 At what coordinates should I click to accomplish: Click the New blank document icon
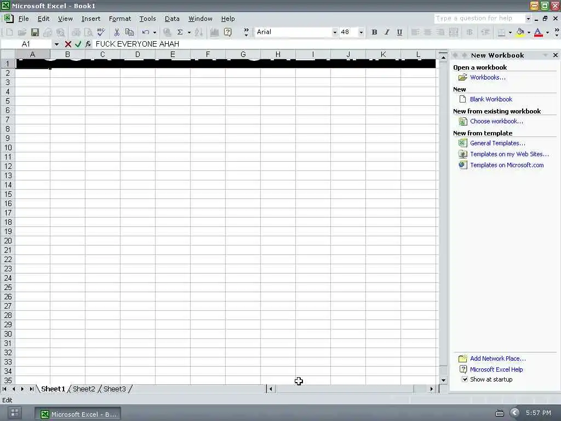click(x=9, y=32)
